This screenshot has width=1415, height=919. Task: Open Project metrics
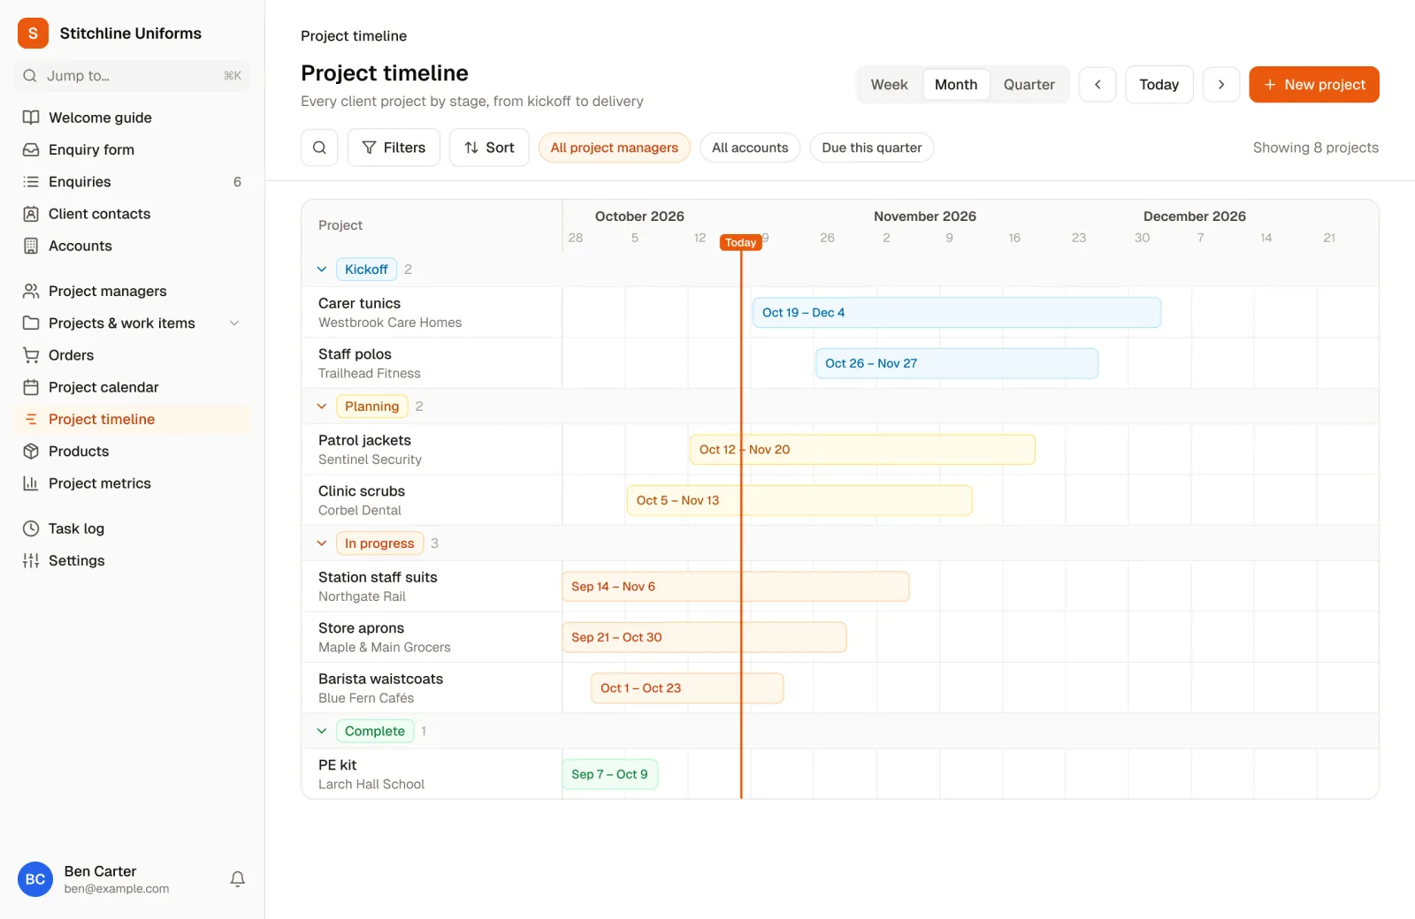[x=133, y=483]
